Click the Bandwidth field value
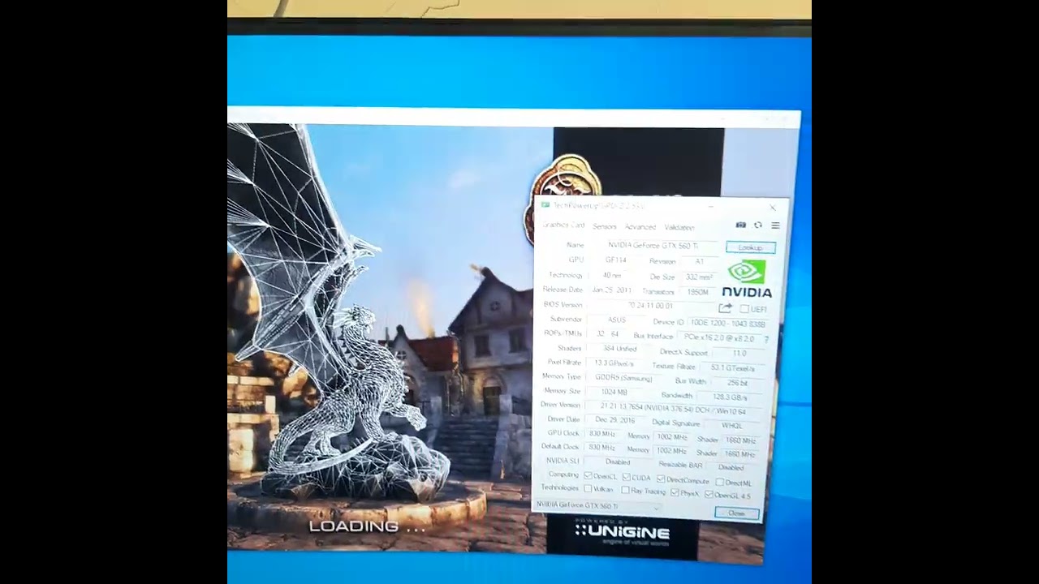This screenshot has height=584, width=1039. pyautogui.click(x=730, y=397)
